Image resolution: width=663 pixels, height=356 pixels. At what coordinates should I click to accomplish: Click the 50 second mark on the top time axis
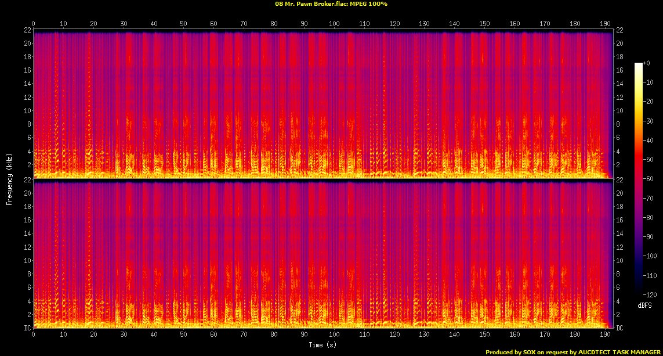pos(184,24)
